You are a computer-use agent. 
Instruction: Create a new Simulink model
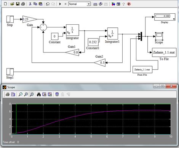tap(5, 4)
